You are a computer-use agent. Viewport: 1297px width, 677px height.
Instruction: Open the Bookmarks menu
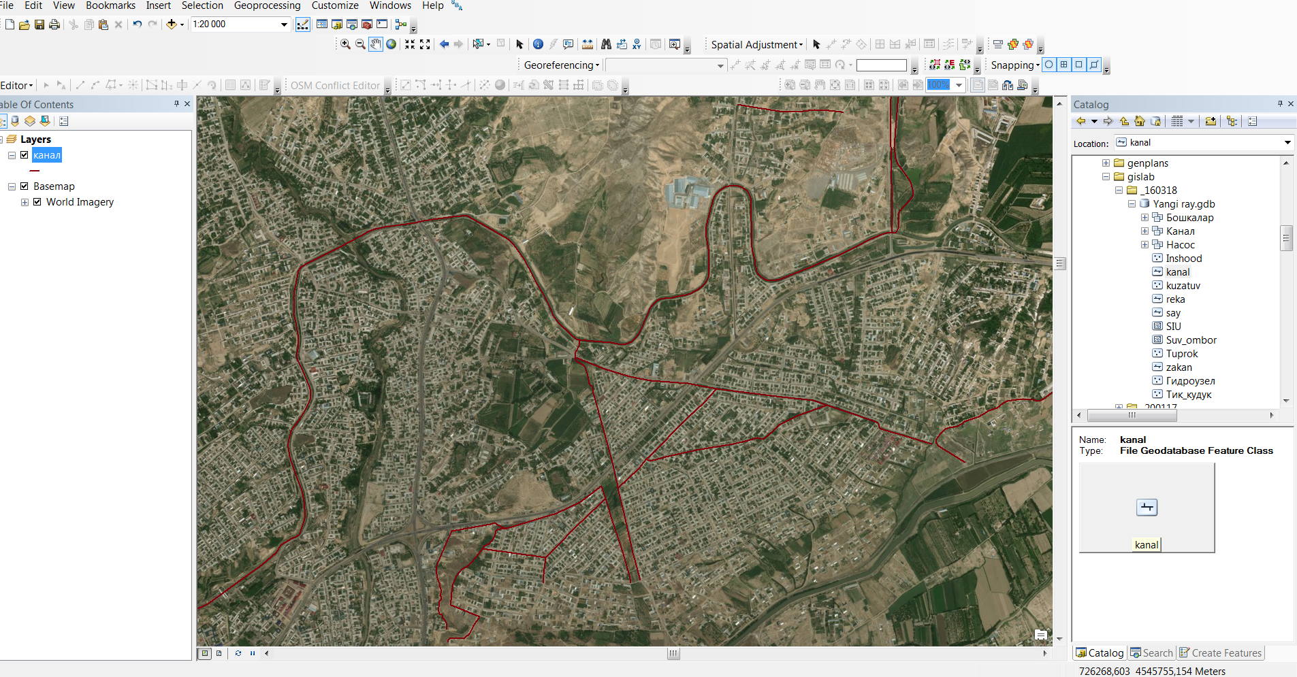(110, 5)
